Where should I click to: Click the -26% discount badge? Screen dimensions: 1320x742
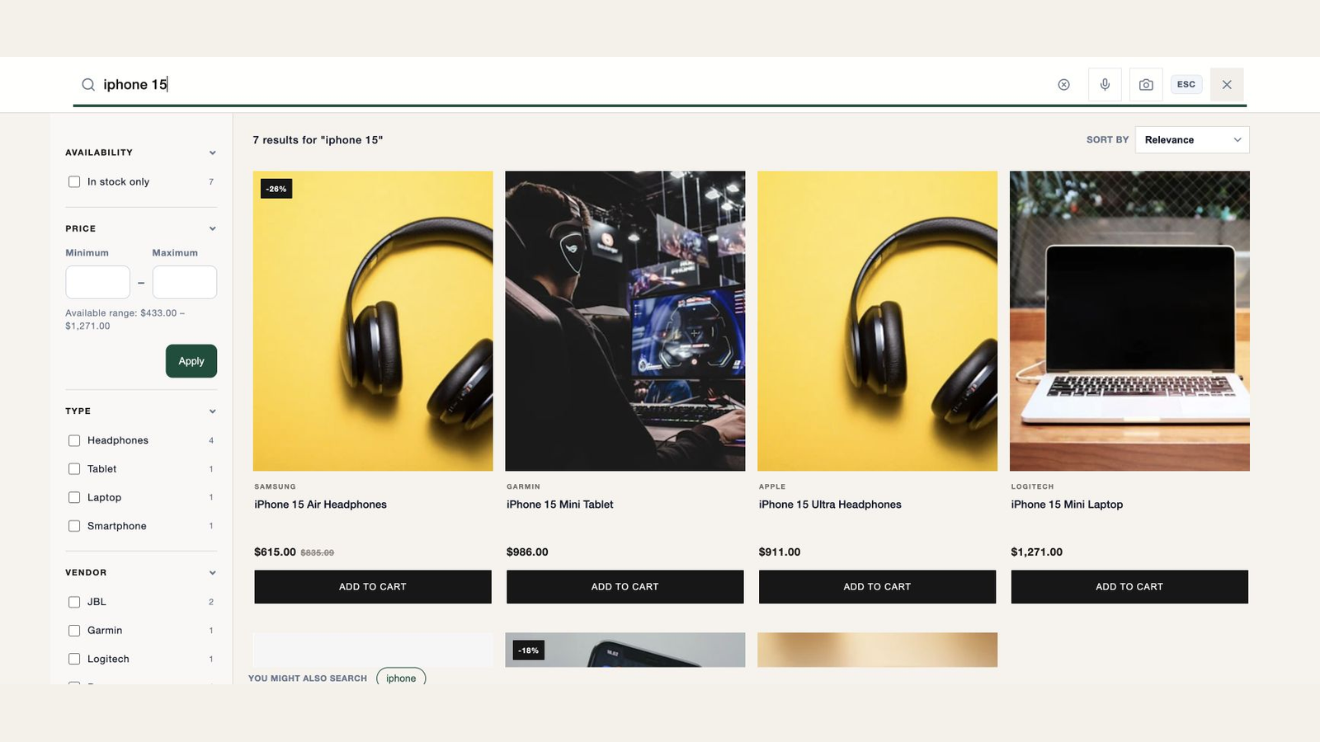pos(276,189)
